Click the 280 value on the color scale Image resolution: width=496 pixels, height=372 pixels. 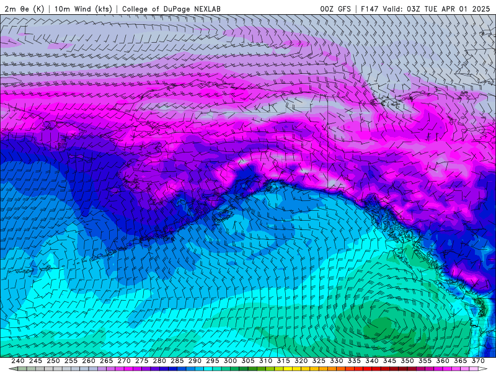coord(159,361)
